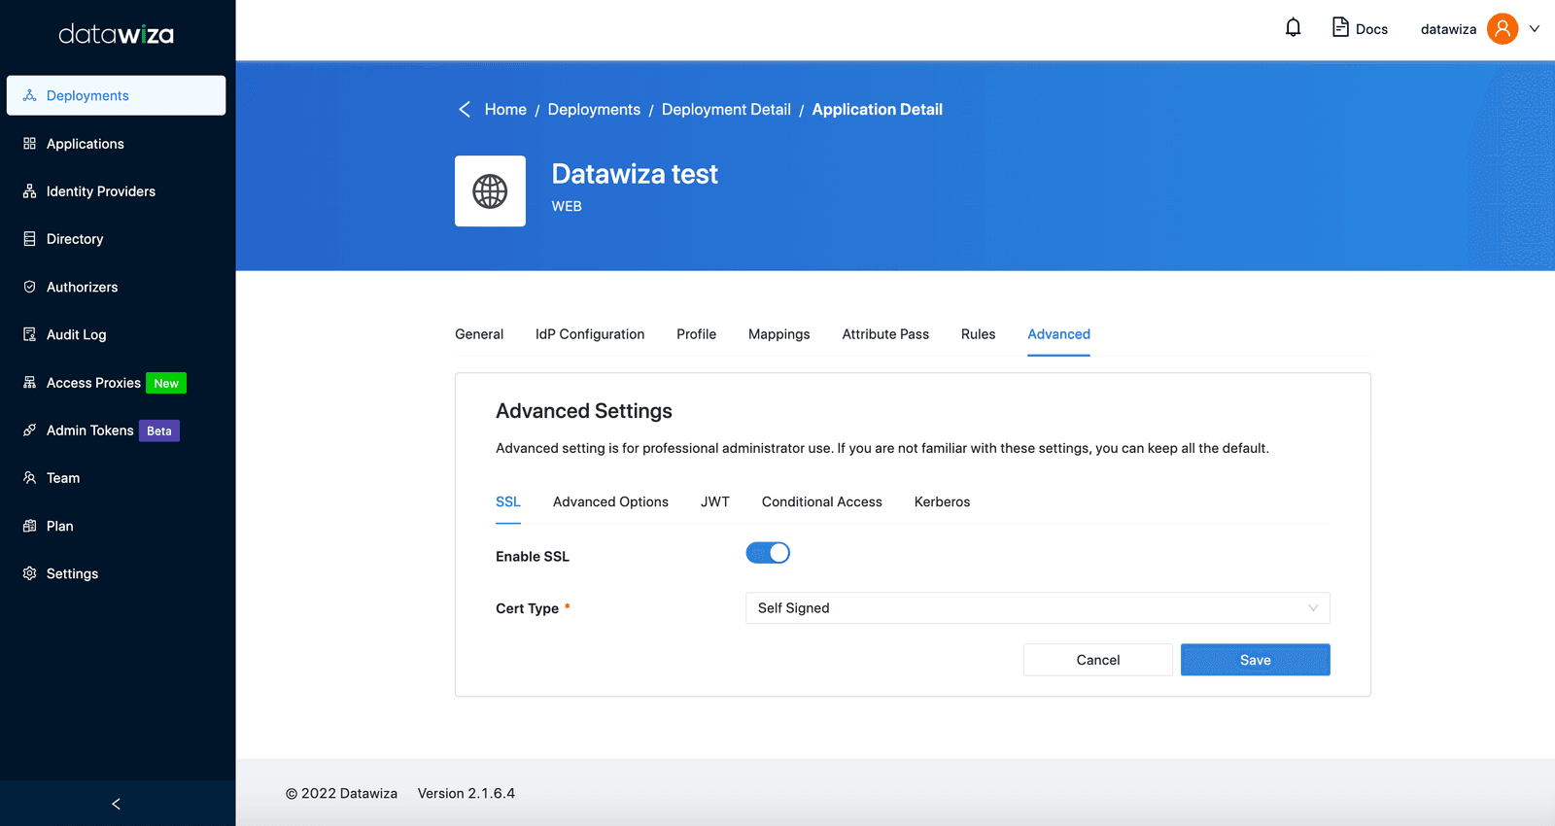Switch to the Advanced Options tab
The image size is (1555, 826).
(610, 501)
